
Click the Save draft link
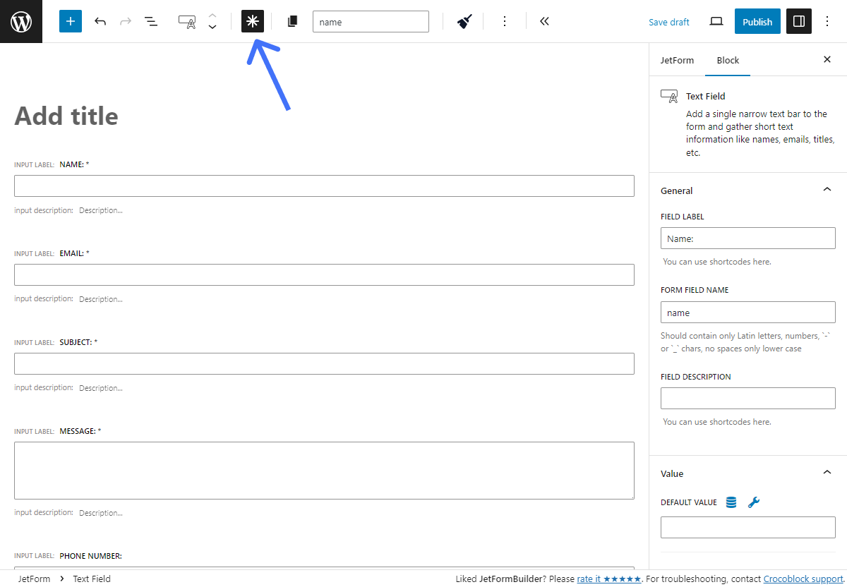(668, 22)
